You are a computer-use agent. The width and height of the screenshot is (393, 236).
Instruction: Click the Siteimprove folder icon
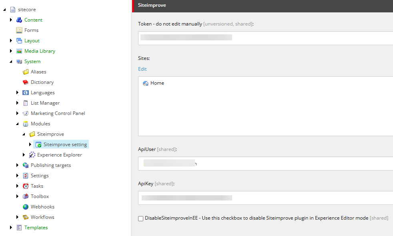(32, 134)
